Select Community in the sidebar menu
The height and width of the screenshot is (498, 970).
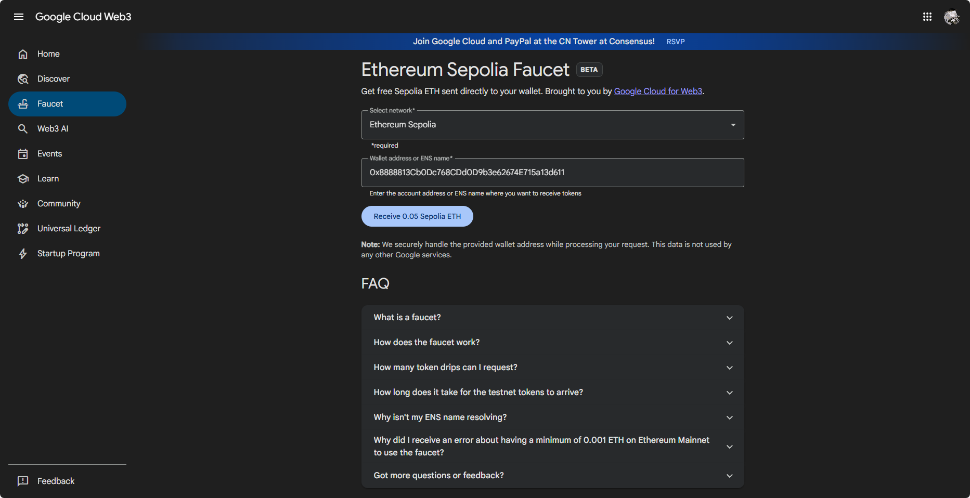pyautogui.click(x=59, y=204)
